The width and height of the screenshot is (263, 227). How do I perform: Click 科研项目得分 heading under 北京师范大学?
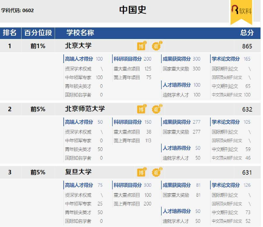tap(128, 122)
